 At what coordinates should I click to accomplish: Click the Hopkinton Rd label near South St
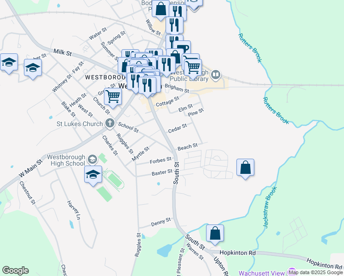coord(238,253)
